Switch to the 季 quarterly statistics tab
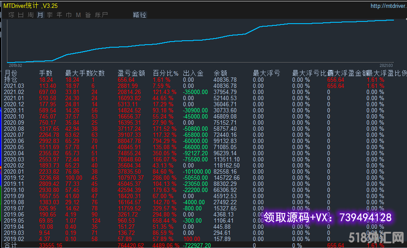407x248 pixels. click(50, 15)
